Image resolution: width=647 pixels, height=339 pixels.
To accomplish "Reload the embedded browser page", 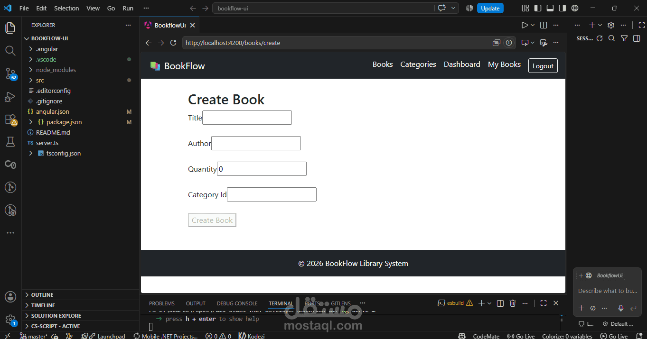I will tap(173, 43).
